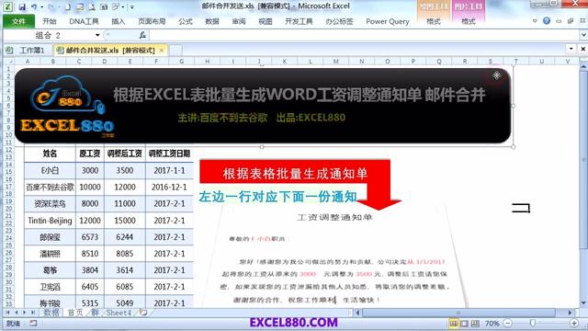This screenshot has height=331, width=588.
Task: Select the cell 百度不到去谷歌
Action: point(50,187)
